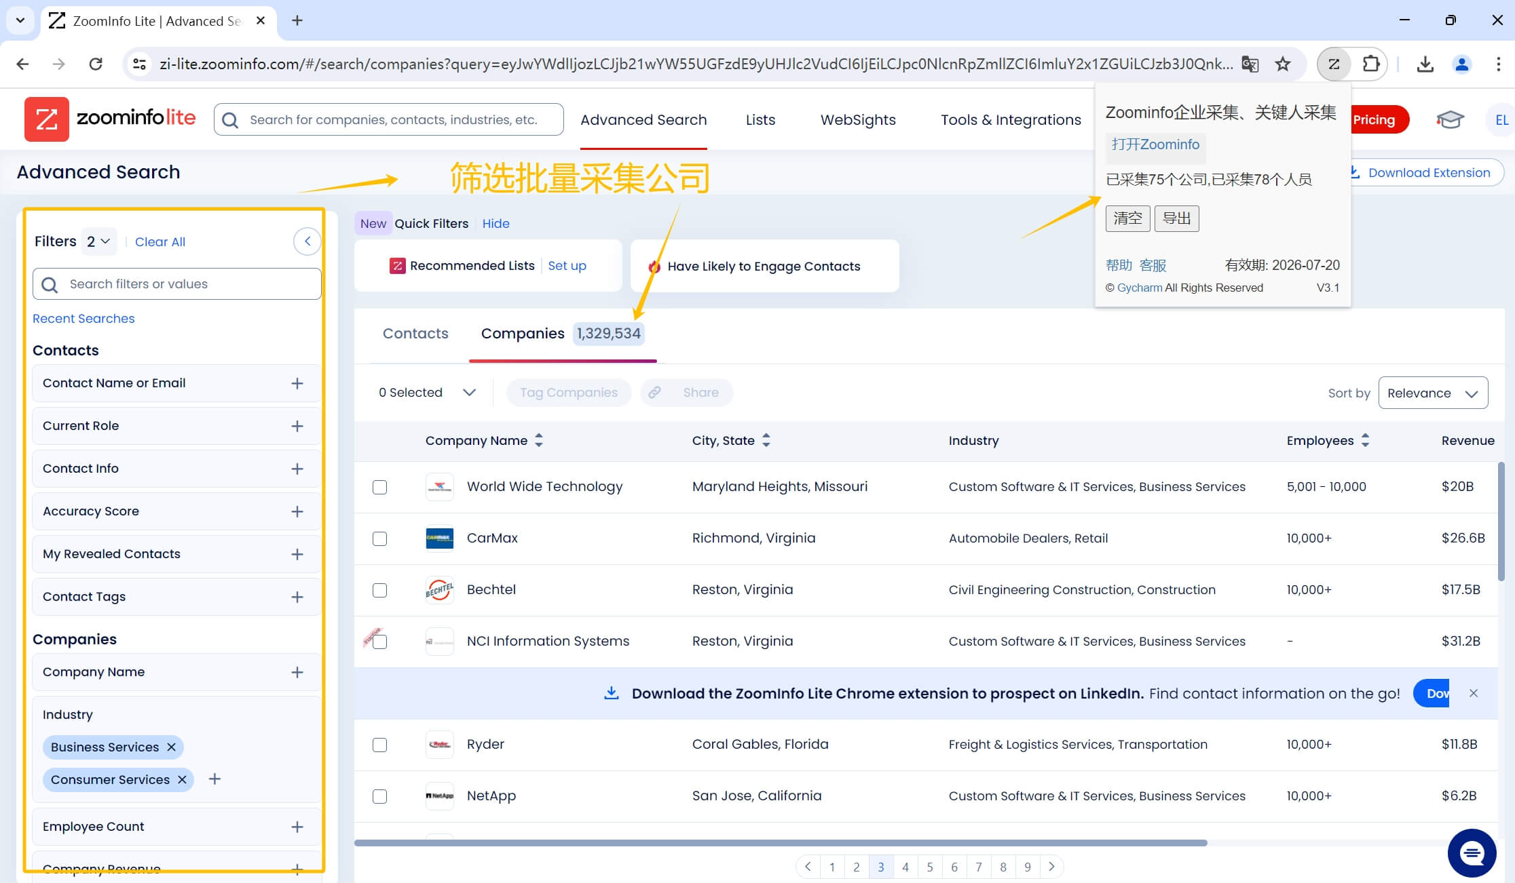This screenshot has width=1515, height=883.
Task: Switch to the Contacts tab
Action: point(415,333)
